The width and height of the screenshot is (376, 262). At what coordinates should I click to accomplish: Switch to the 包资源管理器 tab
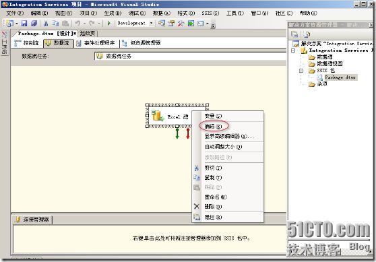point(142,43)
